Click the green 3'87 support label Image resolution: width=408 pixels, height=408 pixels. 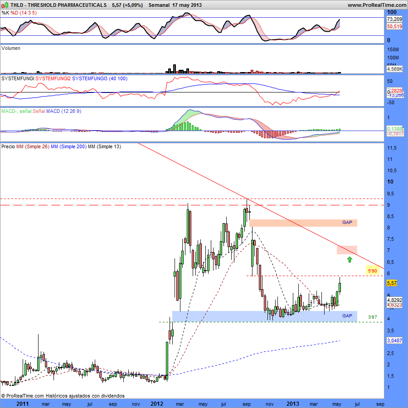(372, 317)
